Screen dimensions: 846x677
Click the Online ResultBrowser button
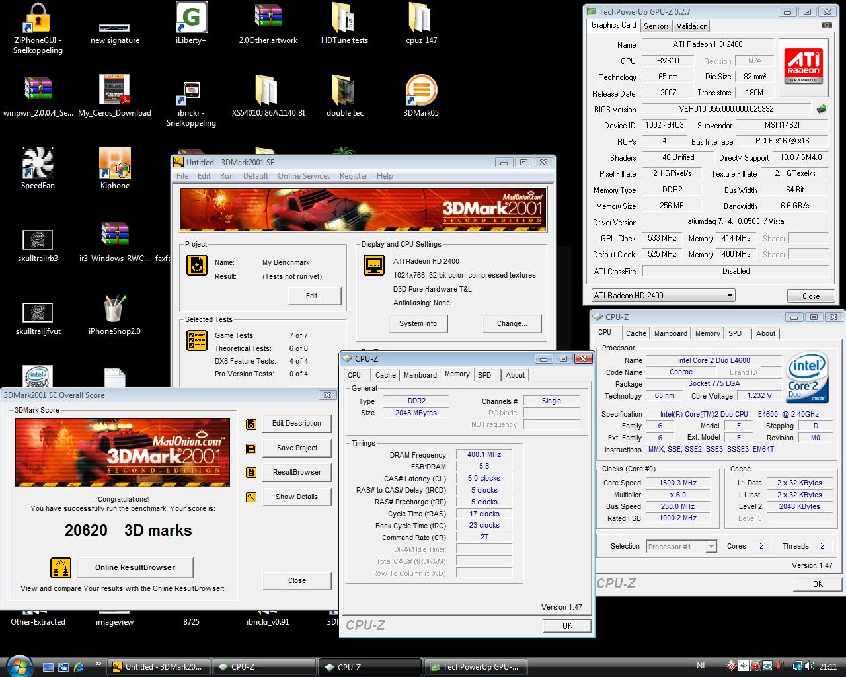[135, 568]
